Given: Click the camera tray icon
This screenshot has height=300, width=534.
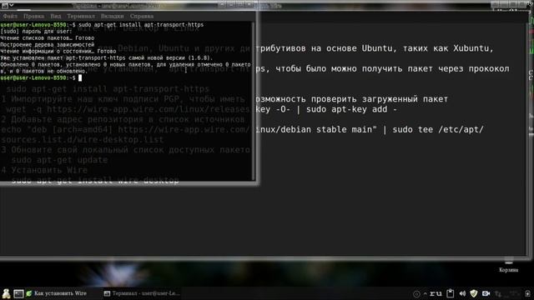Looking at the screenshot, I should (486, 293).
